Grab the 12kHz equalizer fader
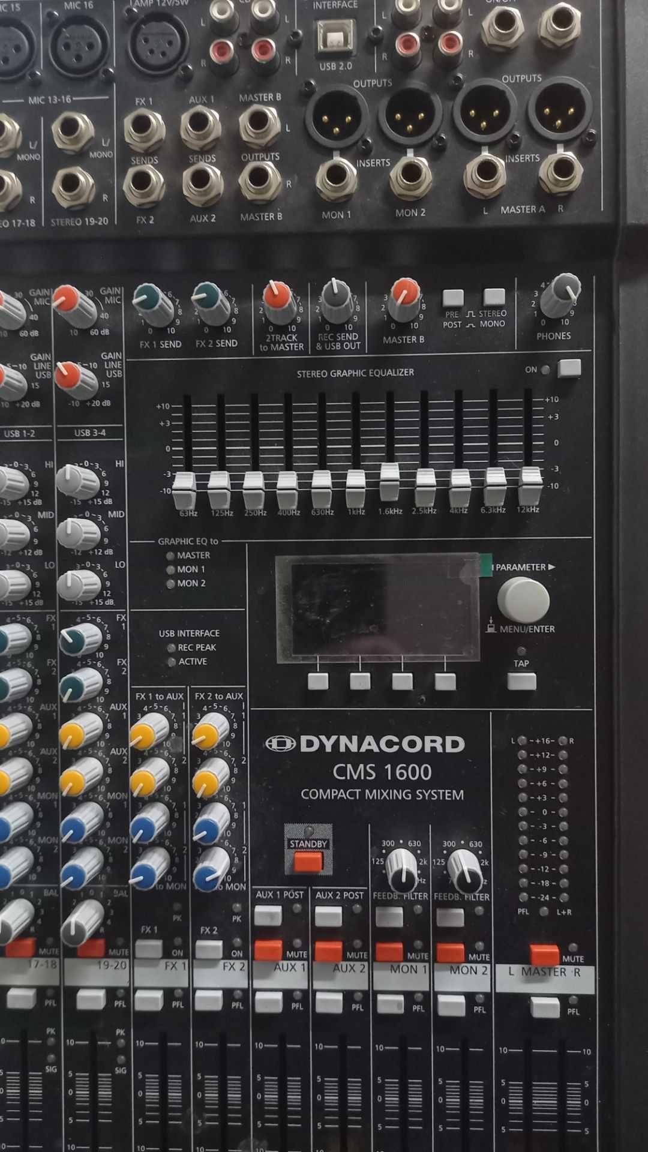 tap(530, 485)
